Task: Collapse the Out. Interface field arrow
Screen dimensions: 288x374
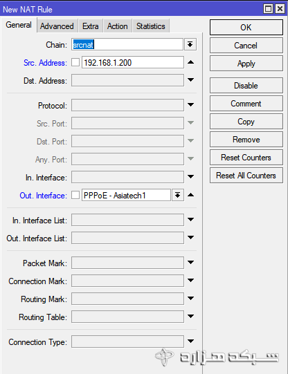Action: (x=190, y=195)
